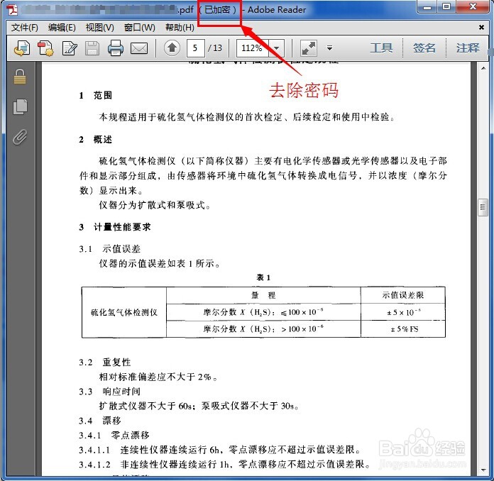Close the Adobe Reader window

click(473, 7)
